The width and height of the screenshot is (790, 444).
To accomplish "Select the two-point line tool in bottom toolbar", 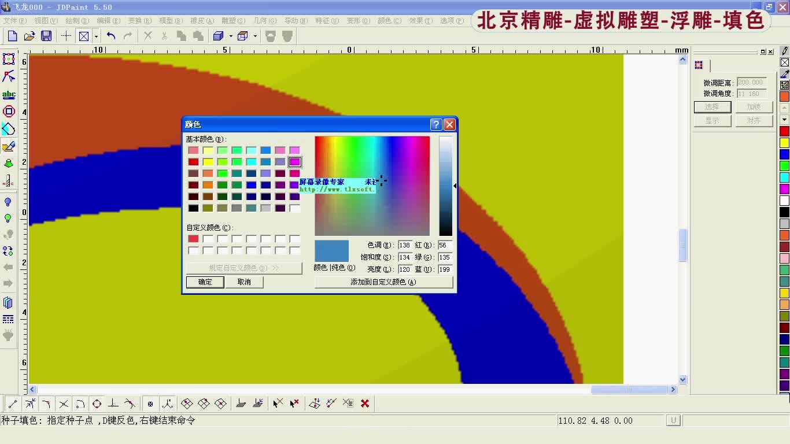I will pos(12,403).
